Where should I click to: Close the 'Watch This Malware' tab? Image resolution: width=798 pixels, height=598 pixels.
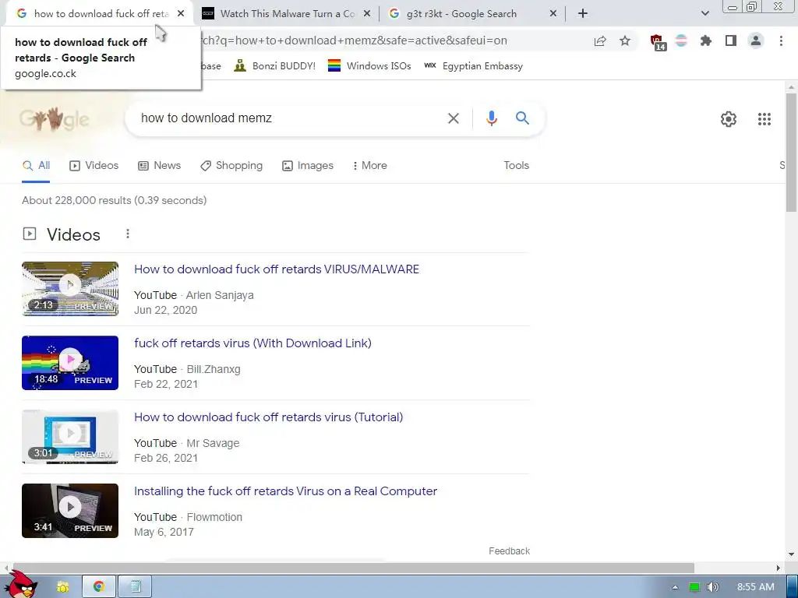click(x=367, y=14)
